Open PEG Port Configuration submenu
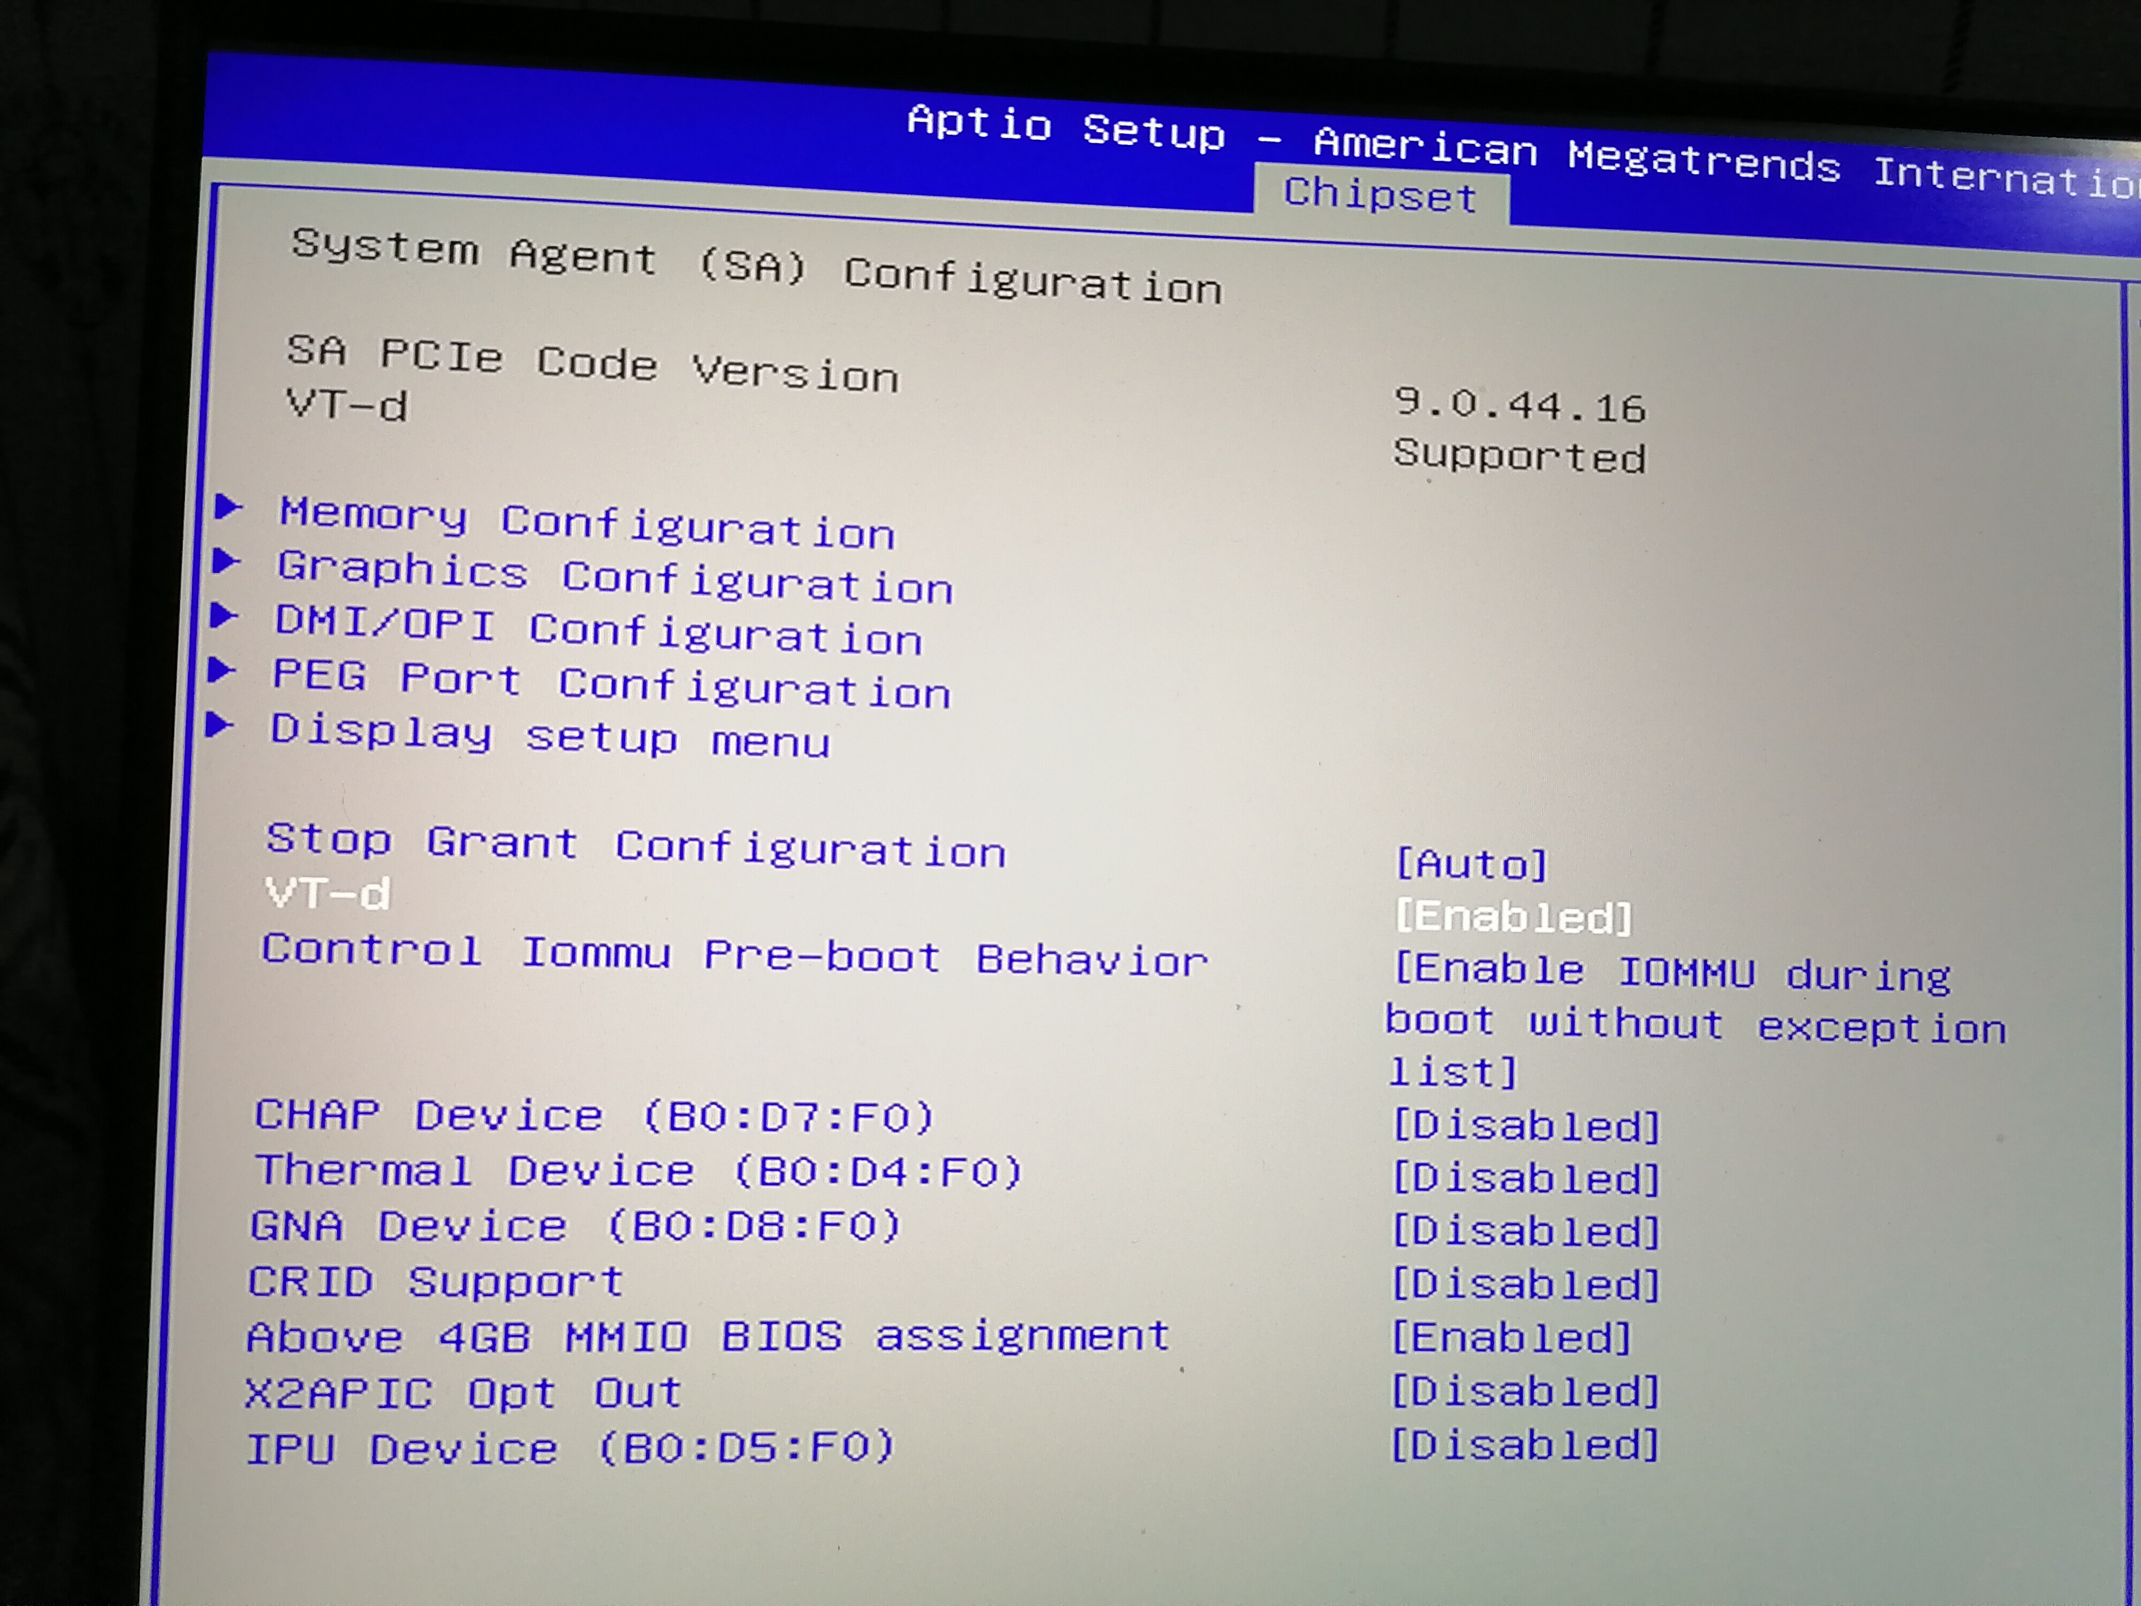This screenshot has width=2141, height=1606. (612, 684)
